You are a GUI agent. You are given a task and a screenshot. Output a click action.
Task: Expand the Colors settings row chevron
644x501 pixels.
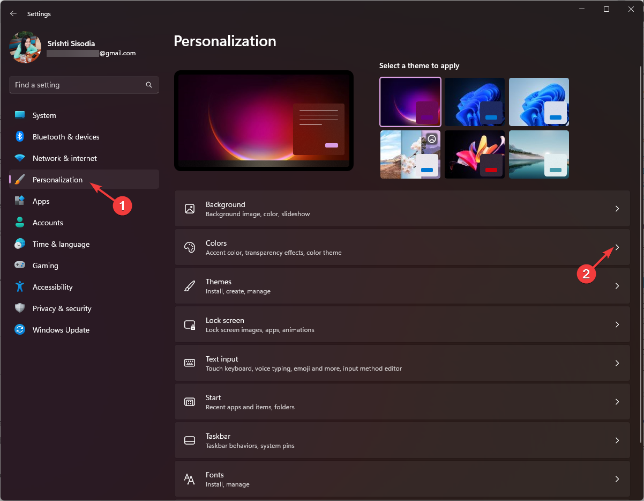coord(617,247)
